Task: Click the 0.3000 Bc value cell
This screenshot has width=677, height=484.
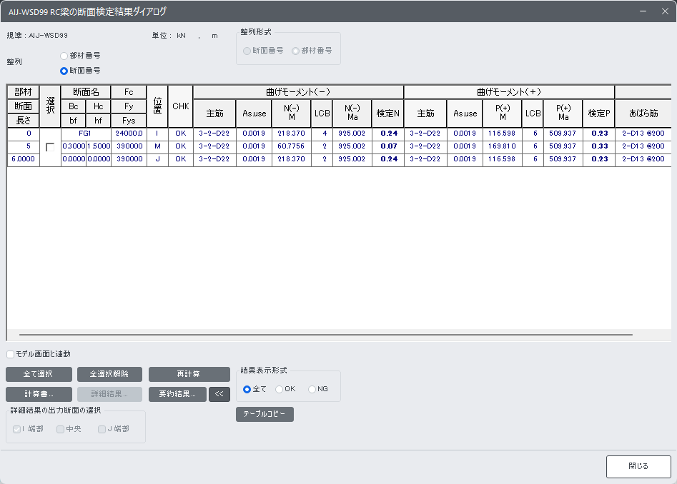Action: (x=74, y=146)
